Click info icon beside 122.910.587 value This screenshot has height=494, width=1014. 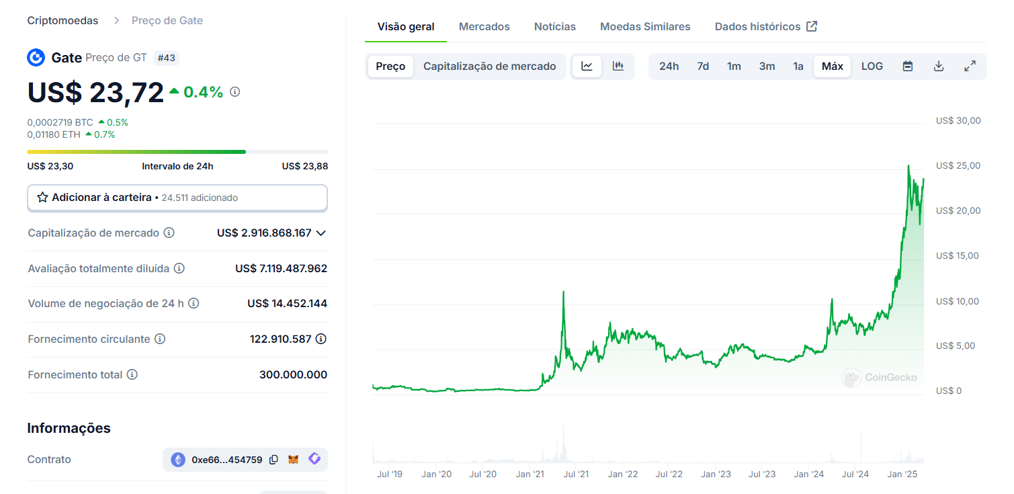pos(321,339)
